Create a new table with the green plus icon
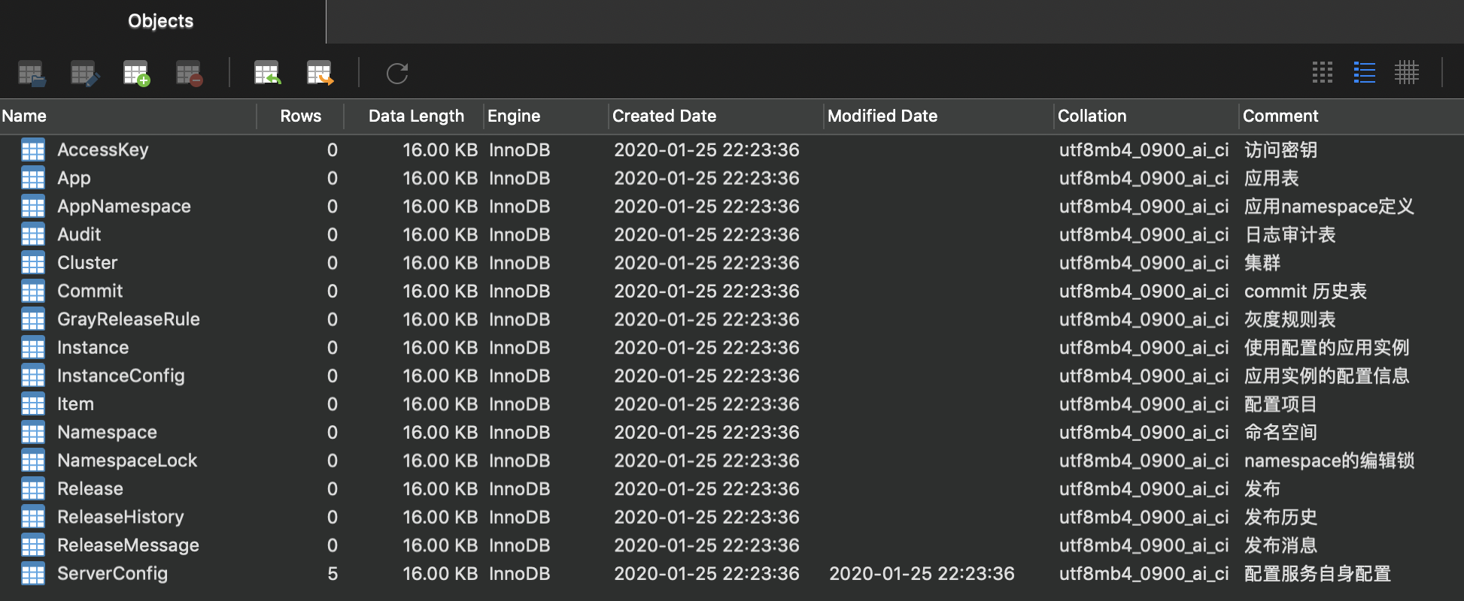The height and width of the screenshot is (601, 1464). [x=135, y=73]
